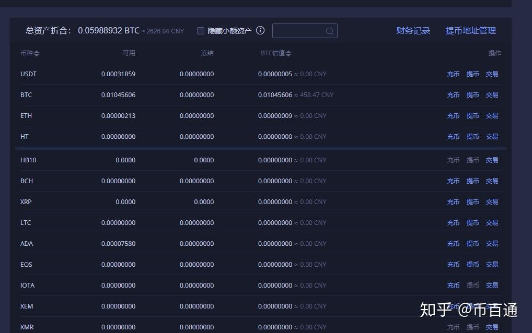532x333 pixels.
Task: Select the IOTA currency name
Action: click(28, 285)
